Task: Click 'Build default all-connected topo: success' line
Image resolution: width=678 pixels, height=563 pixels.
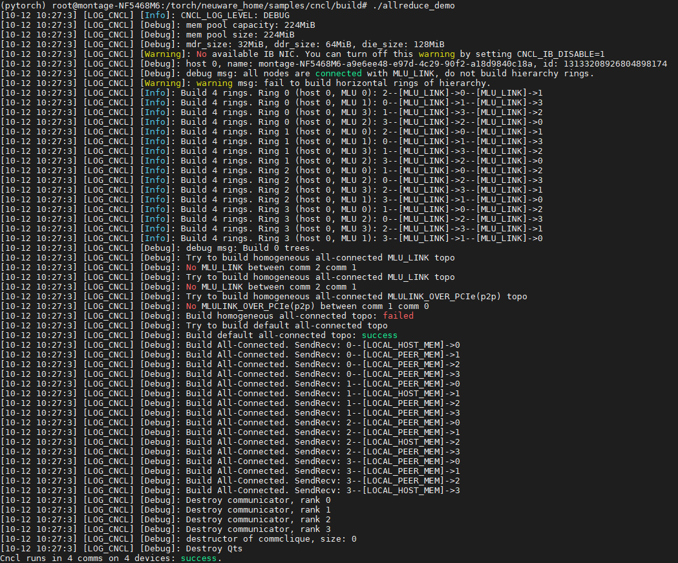Action: pos(291,335)
